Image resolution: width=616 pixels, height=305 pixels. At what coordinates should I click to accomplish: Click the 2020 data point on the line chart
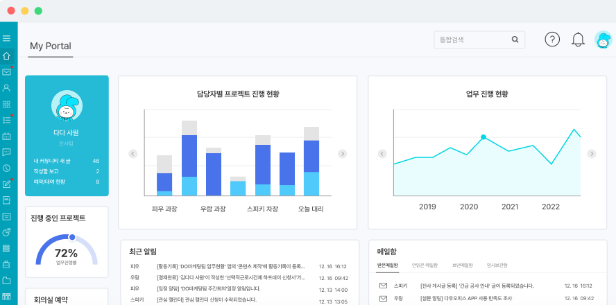[x=484, y=137]
